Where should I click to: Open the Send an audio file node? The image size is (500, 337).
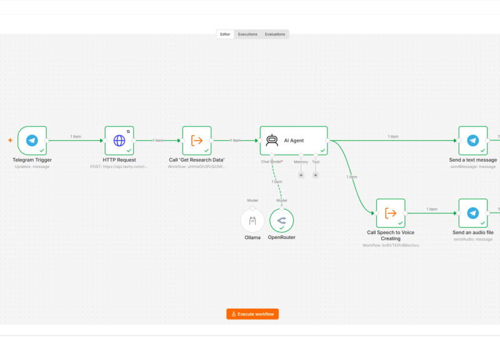point(473,213)
